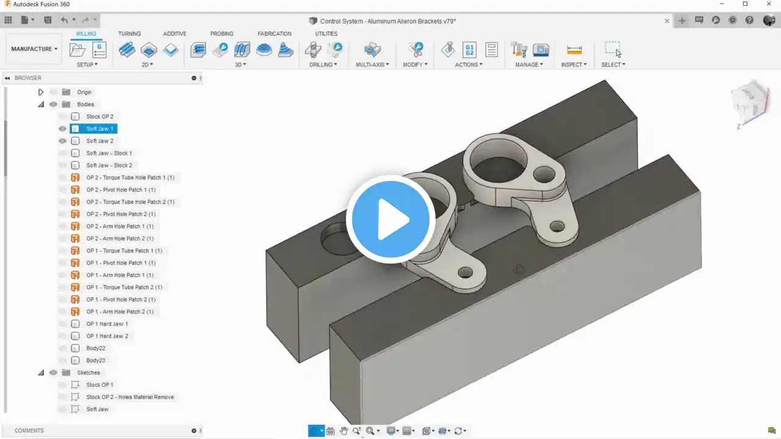Select the Pan hand tool
Screen dimensions: 781x439
(x=344, y=431)
